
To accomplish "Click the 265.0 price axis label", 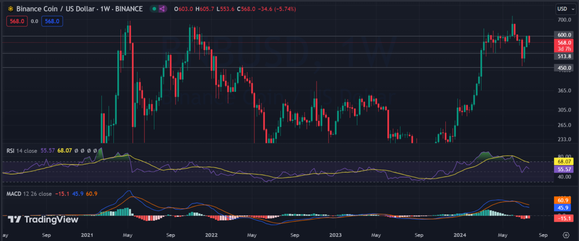I will pos(564,126).
